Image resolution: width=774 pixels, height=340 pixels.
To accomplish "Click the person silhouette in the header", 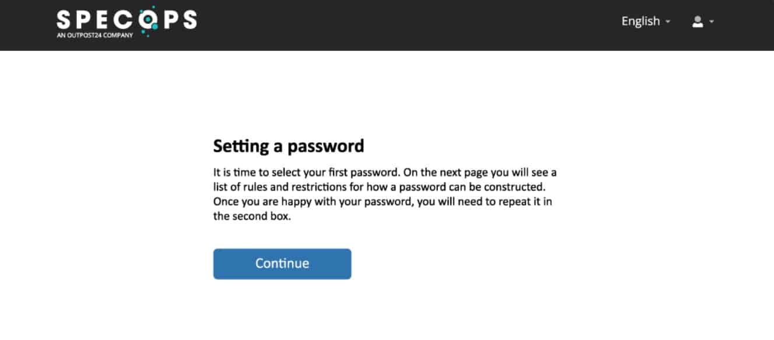I will tap(696, 21).
